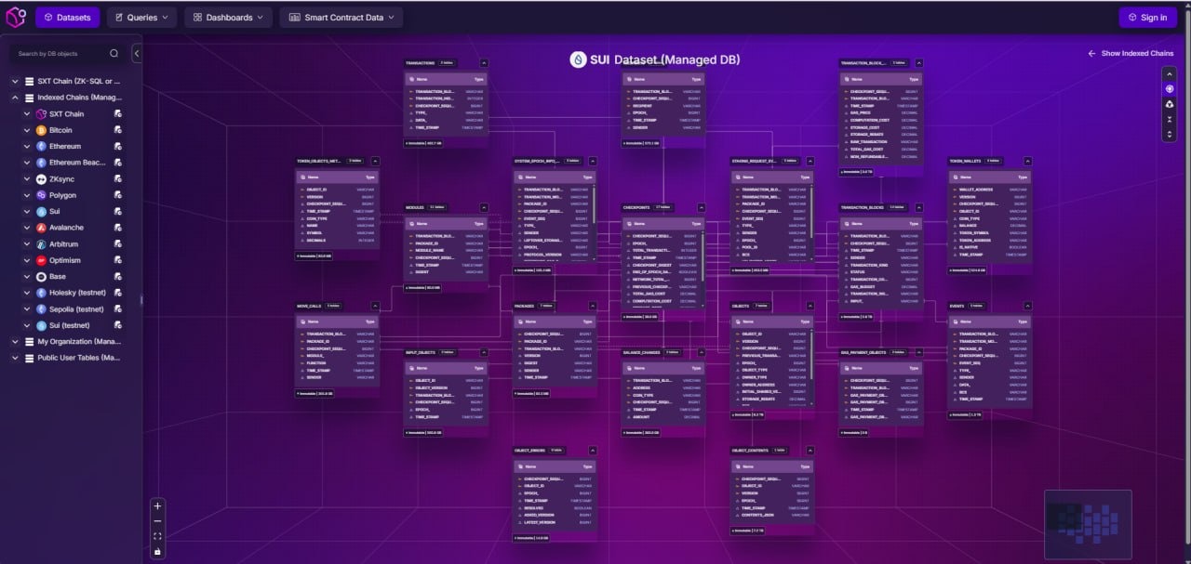
Task: Collapse the Indexed Chains tree node
Action: [x=15, y=98]
